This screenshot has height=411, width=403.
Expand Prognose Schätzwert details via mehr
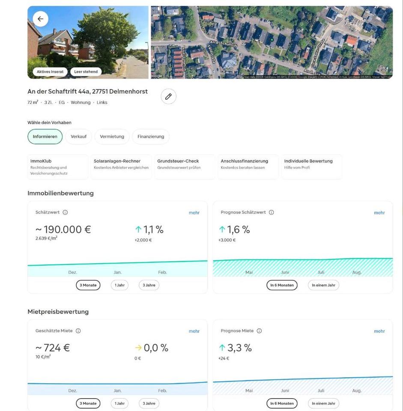tap(379, 213)
